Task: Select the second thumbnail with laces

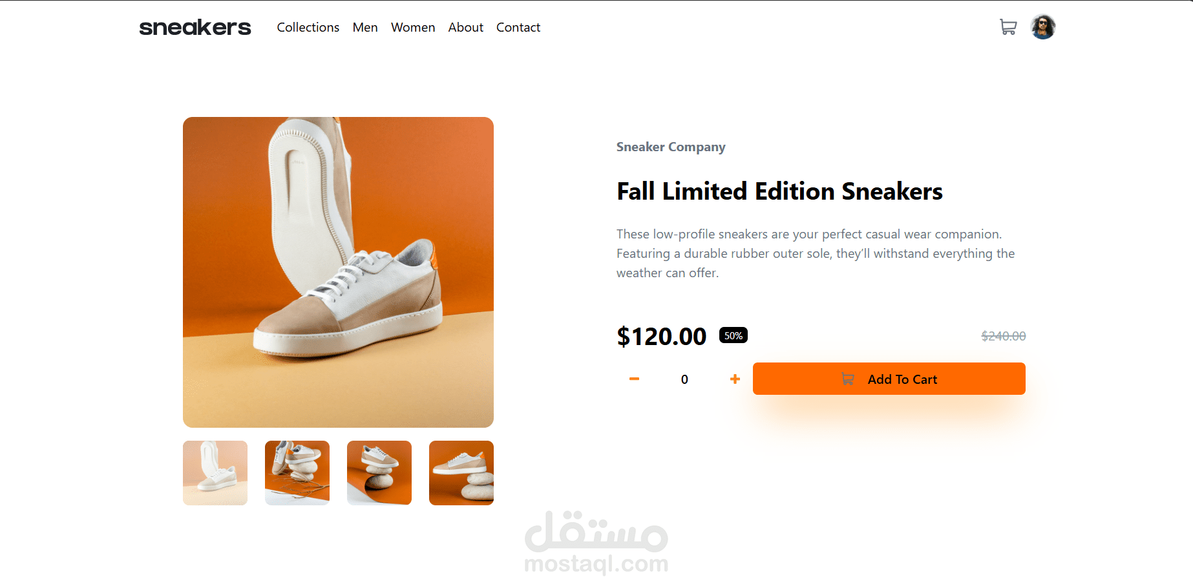Action: pos(297,473)
